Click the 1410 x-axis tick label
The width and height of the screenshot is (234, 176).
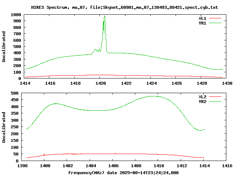click(159, 166)
